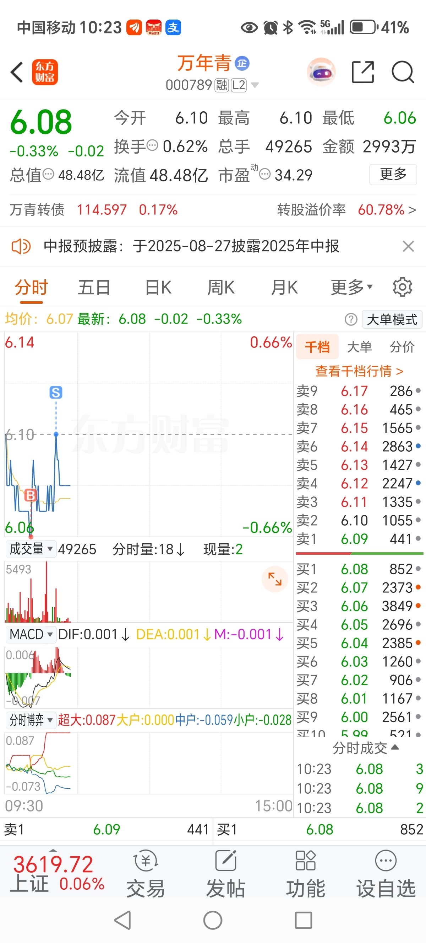Image resolution: width=426 pixels, height=943 pixels.
Task: Open 设自选 watchlist settings
Action: pos(386,873)
